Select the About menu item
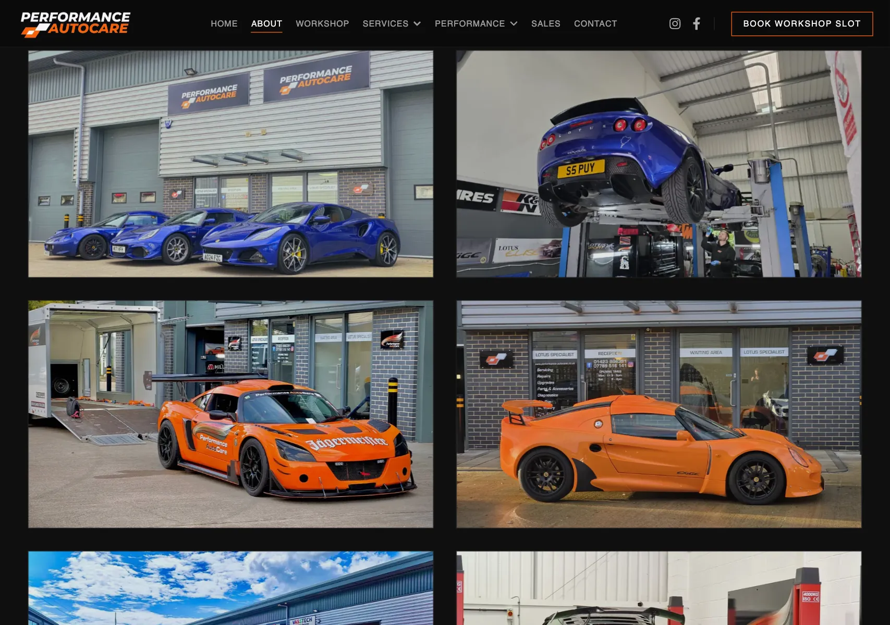Image resolution: width=890 pixels, height=625 pixels. 266,23
